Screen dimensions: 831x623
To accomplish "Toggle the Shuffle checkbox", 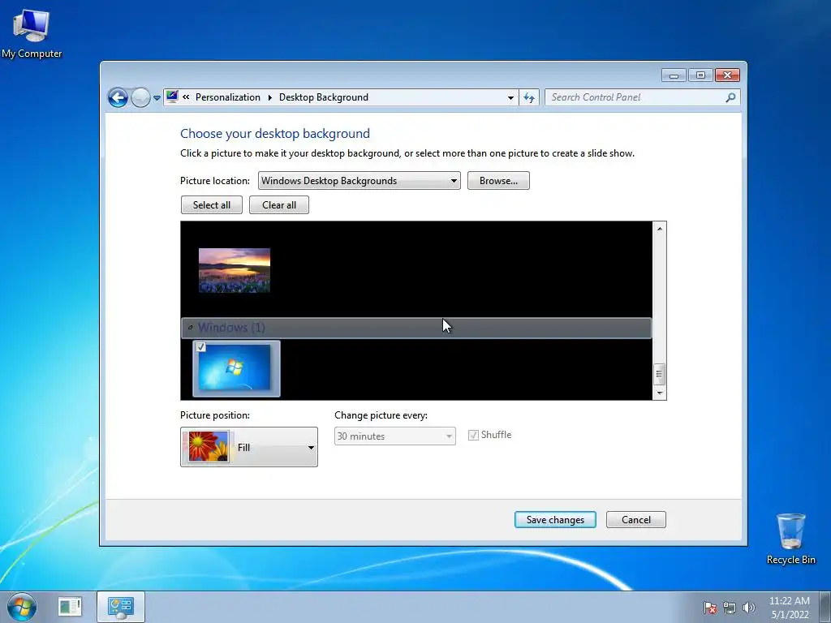I will (x=473, y=436).
